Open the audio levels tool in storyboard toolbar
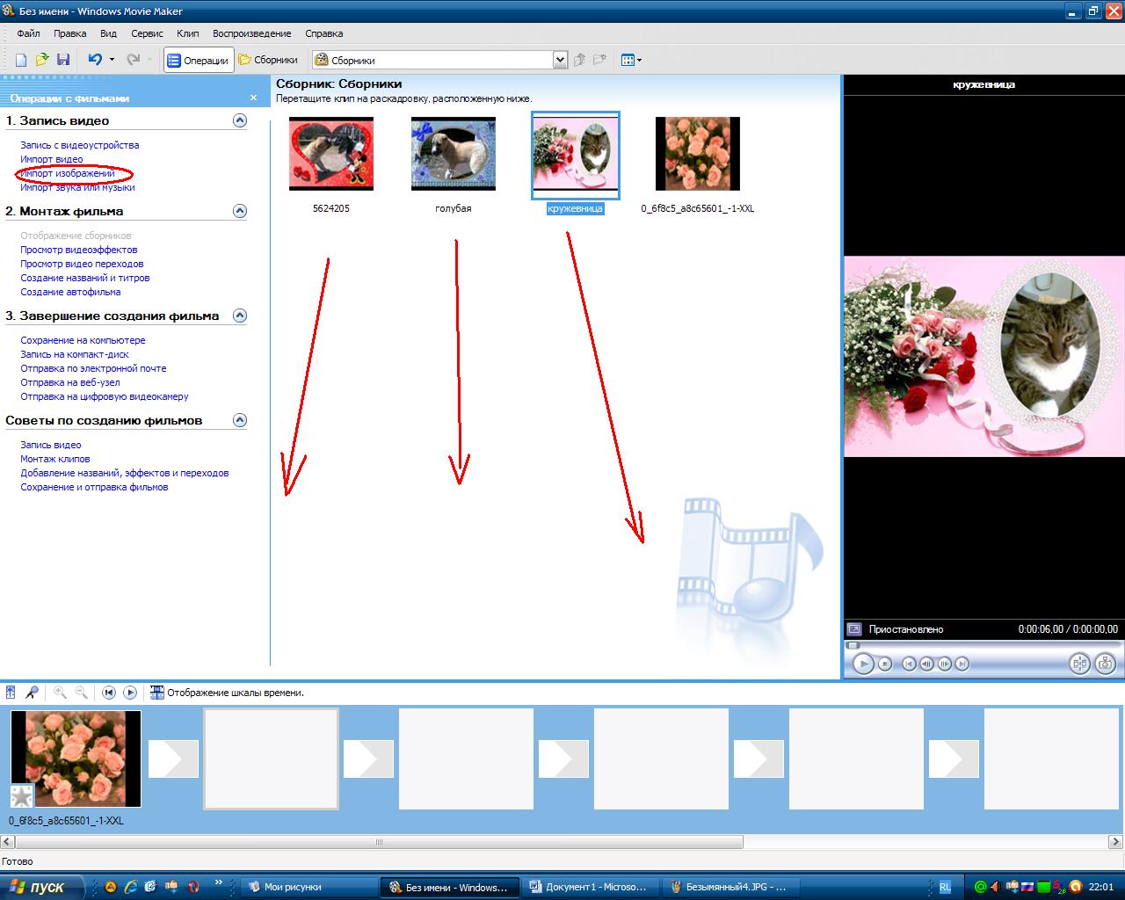The height and width of the screenshot is (900, 1125). (11, 693)
